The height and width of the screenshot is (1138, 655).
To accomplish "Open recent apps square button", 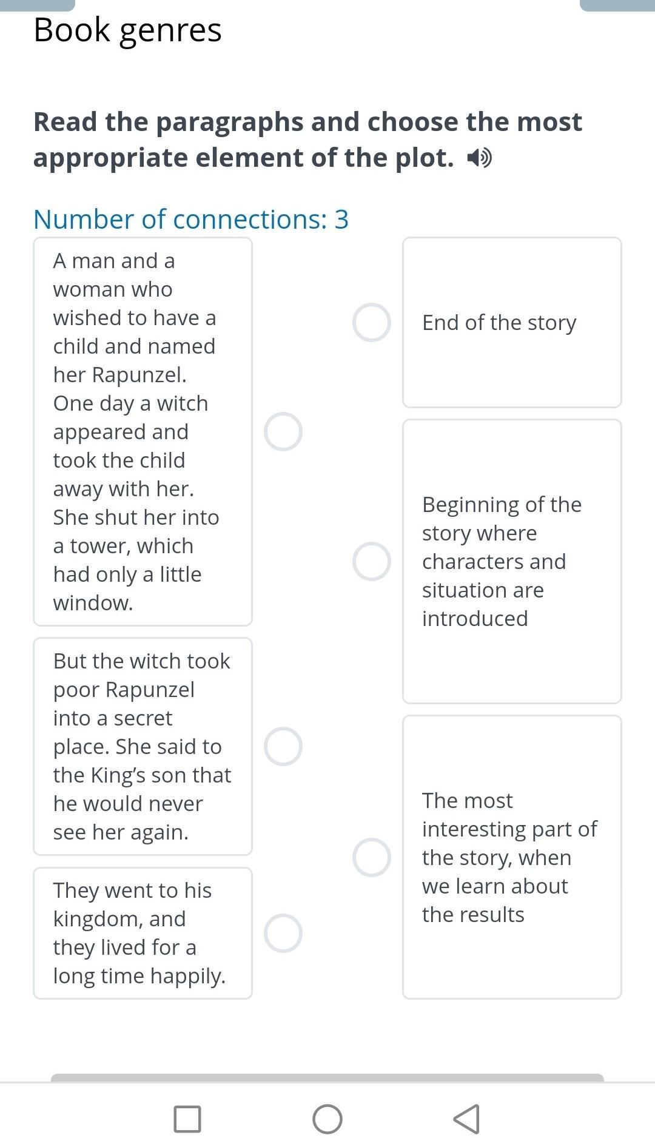I will point(187,1119).
